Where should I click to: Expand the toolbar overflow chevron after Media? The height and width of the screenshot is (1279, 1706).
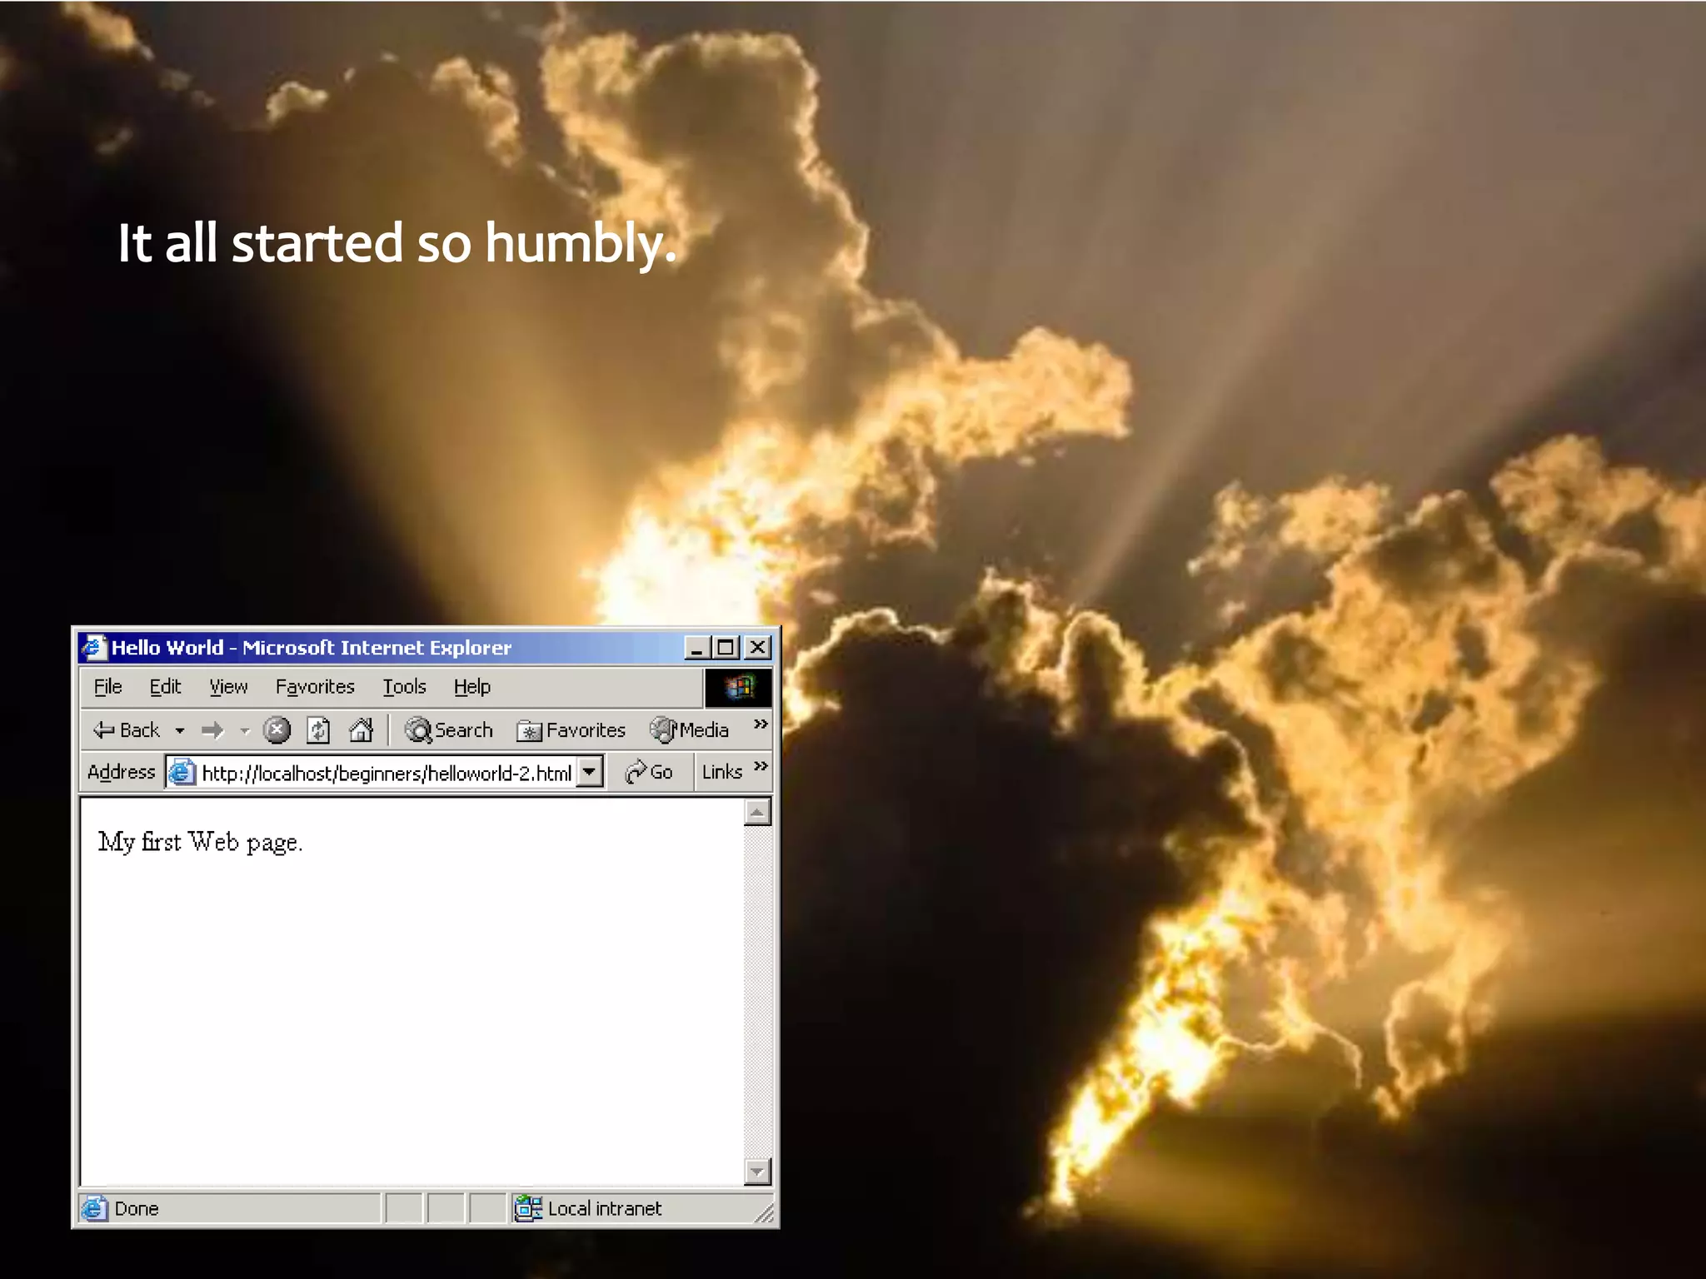tap(760, 724)
